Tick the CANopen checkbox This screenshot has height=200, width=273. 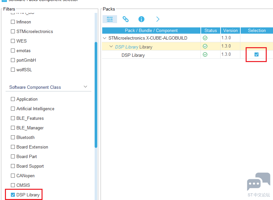(13, 176)
